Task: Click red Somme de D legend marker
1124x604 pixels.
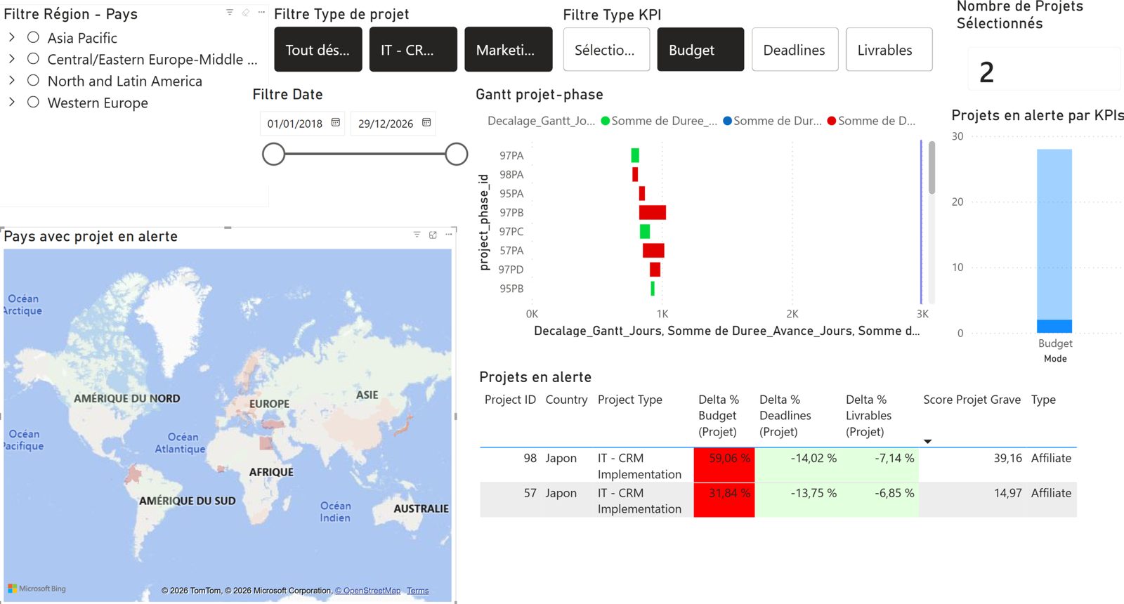Action: 832,121
